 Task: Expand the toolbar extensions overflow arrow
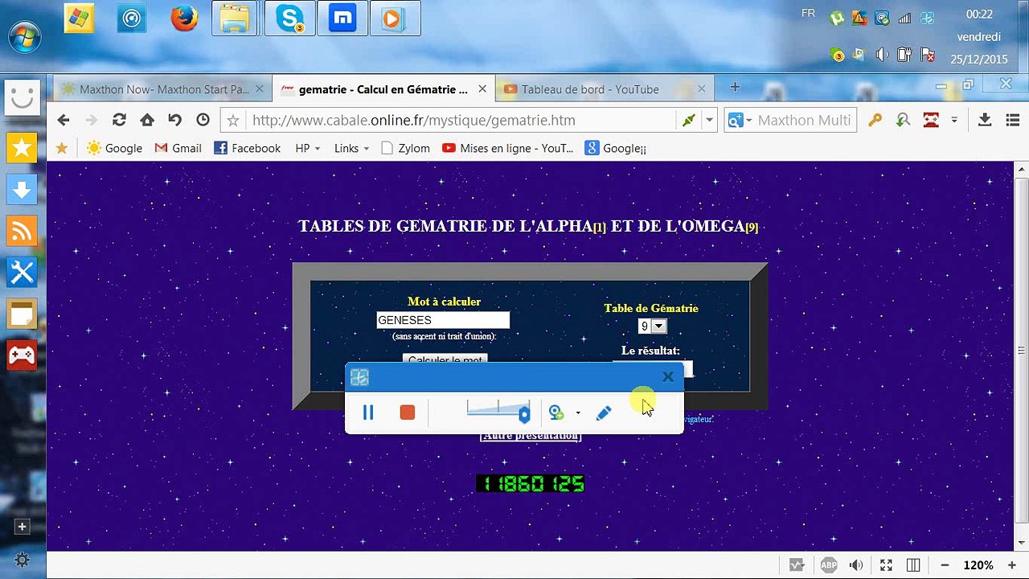coord(954,120)
